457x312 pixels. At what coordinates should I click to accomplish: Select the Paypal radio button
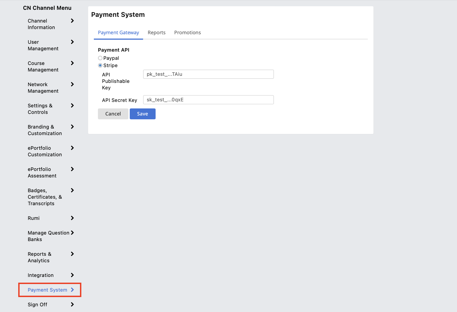100,58
